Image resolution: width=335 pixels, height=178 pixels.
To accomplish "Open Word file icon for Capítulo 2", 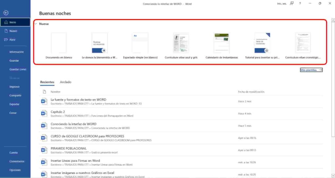I will point(44,113).
